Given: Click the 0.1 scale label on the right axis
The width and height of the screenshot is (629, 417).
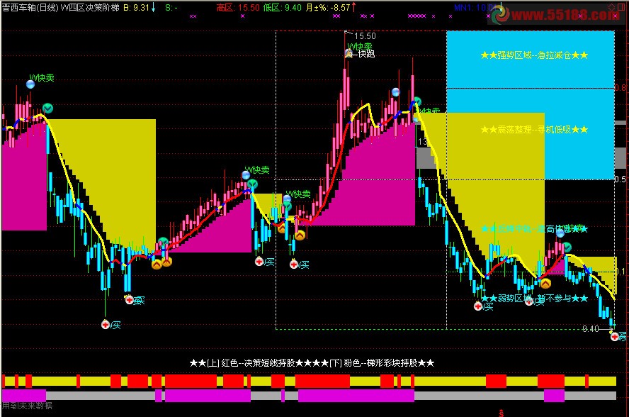Looking at the screenshot, I should click(620, 272).
